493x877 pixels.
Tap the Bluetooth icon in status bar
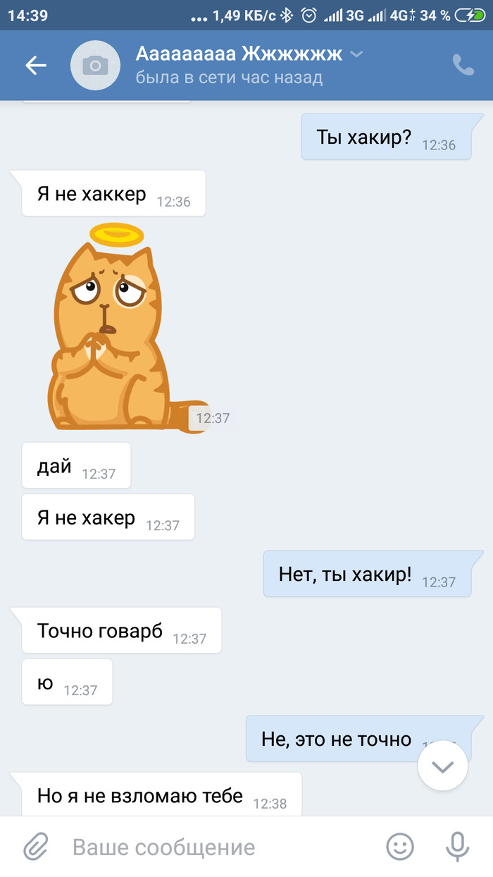point(287,16)
